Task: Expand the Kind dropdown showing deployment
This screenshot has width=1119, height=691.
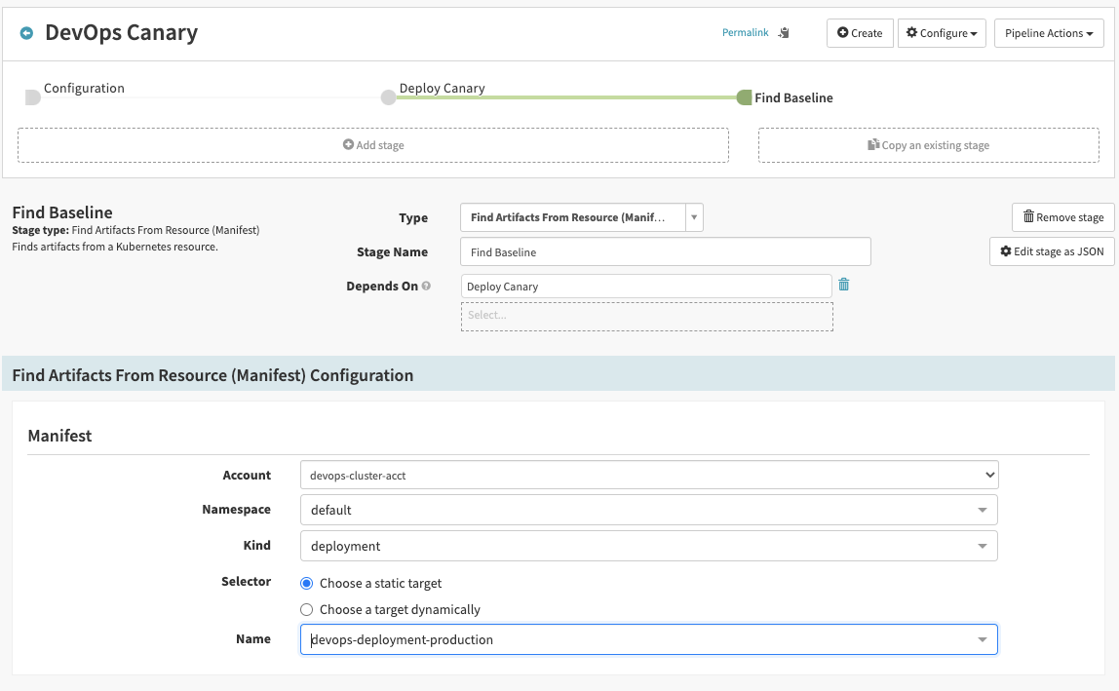Action: pyautogui.click(x=649, y=546)
